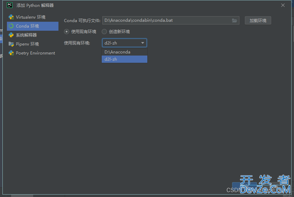The image size is (294, 197).
Task: Pick D:\Anaconda from dropdown list
Action: [125, 52]
